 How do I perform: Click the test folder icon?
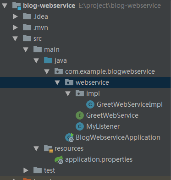pyautogui.click(x=38, y=170)
